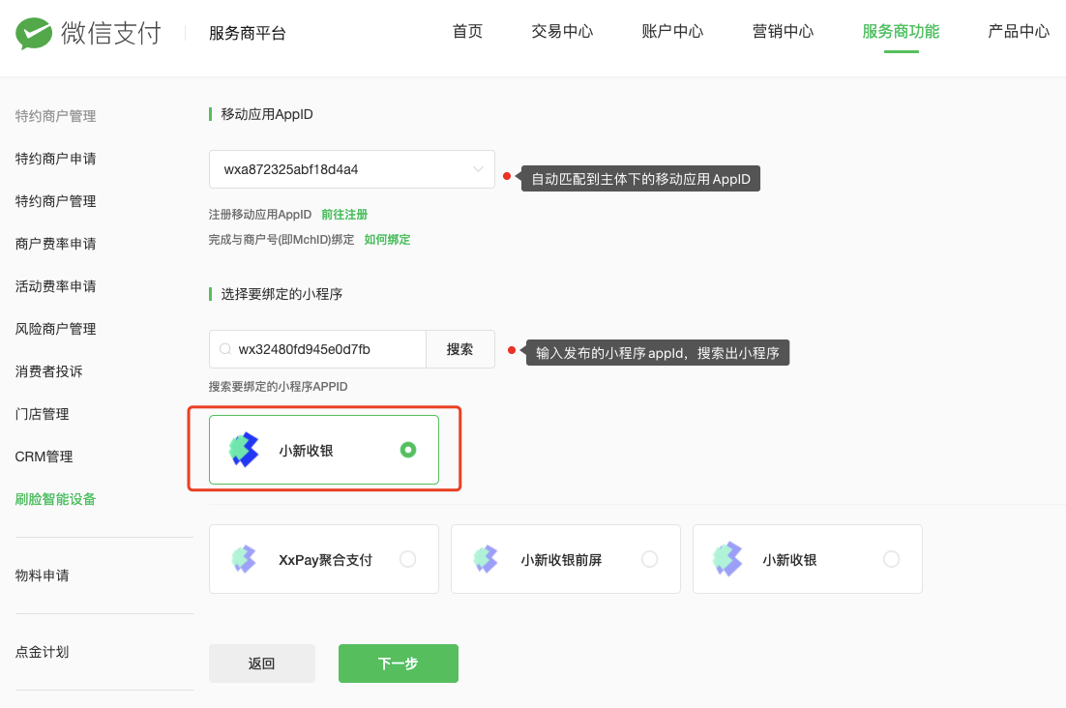The width and height of the screenshot is (1066, 708).
Task: Click the search magnifier icon in appid field
Action: click(x=225, y=349)
